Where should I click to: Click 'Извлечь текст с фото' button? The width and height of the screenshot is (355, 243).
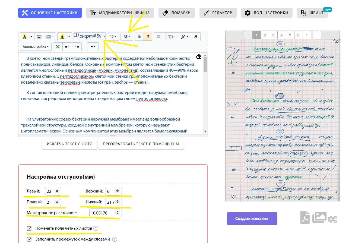click(x=69, y=144)
